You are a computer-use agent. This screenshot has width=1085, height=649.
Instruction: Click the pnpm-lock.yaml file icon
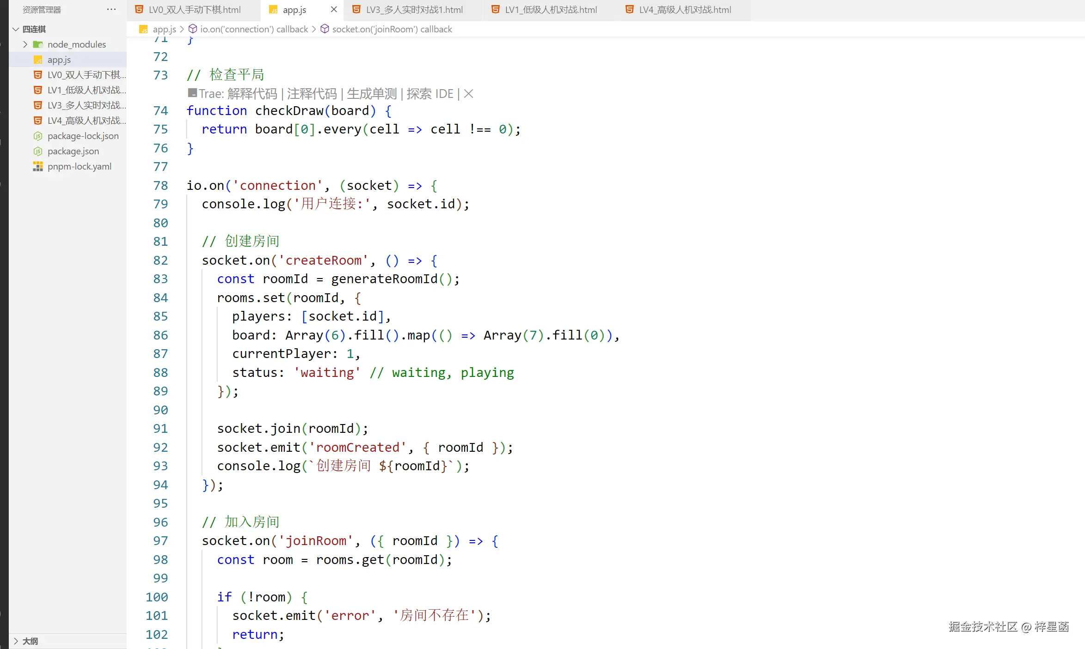point(38,166)
